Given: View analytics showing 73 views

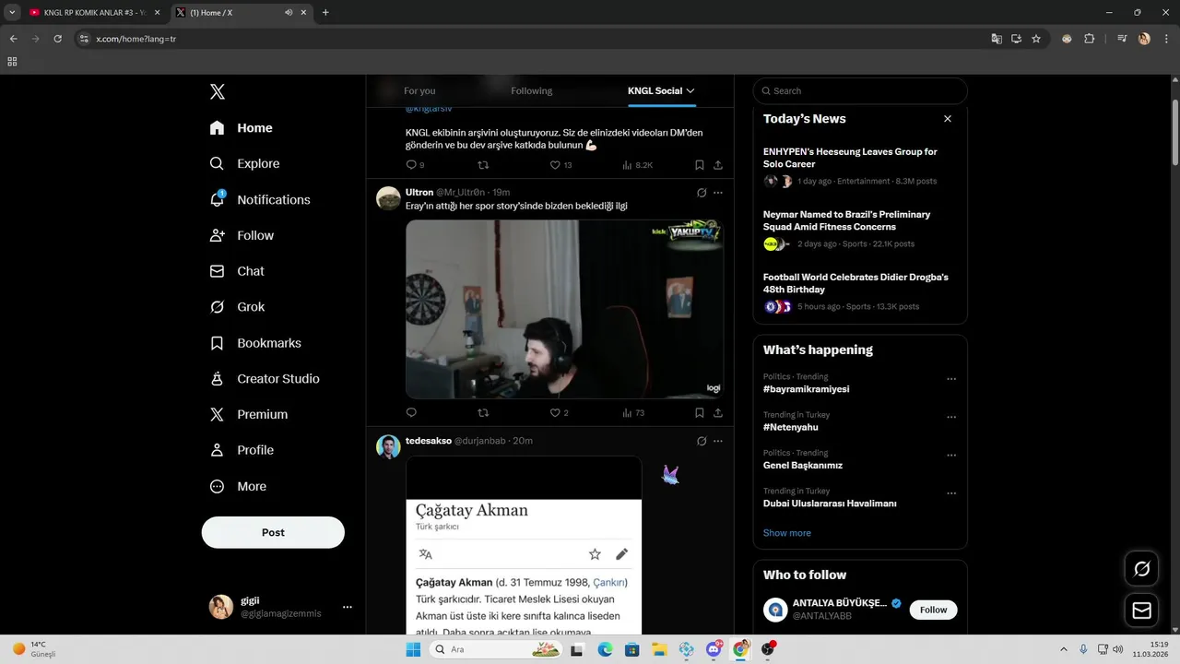Looking at the screenshot, I should coord(633,413).
